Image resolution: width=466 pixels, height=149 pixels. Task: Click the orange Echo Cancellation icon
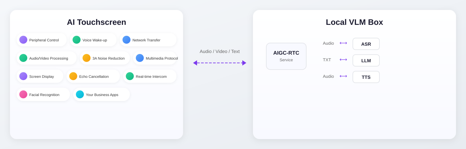(73, 76)
